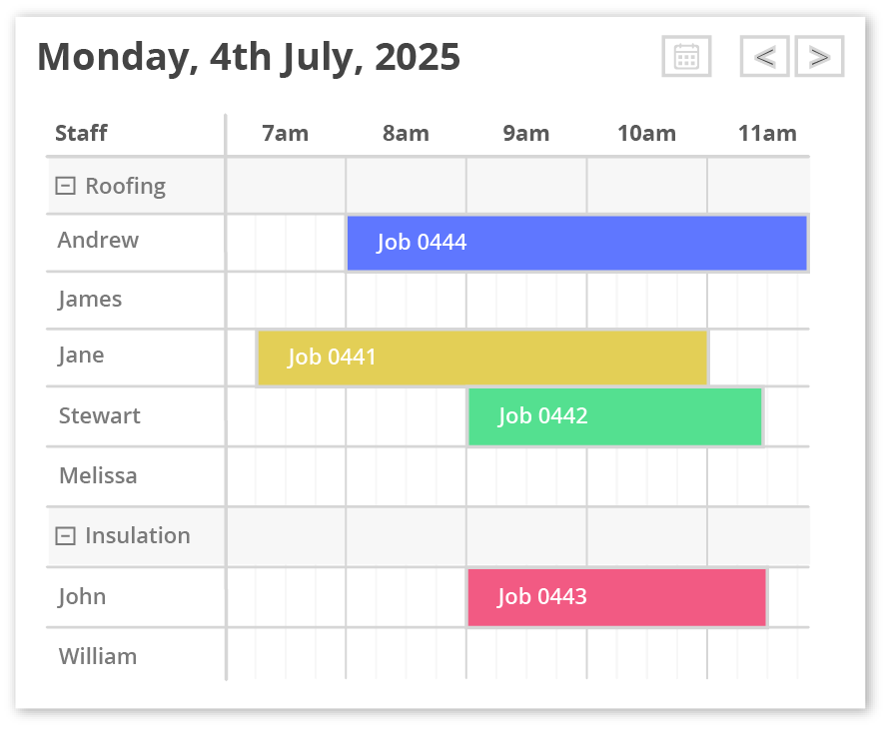Select Andrew in the staff list
Screen dimensions: 887x731
click(x=98, y=241)
